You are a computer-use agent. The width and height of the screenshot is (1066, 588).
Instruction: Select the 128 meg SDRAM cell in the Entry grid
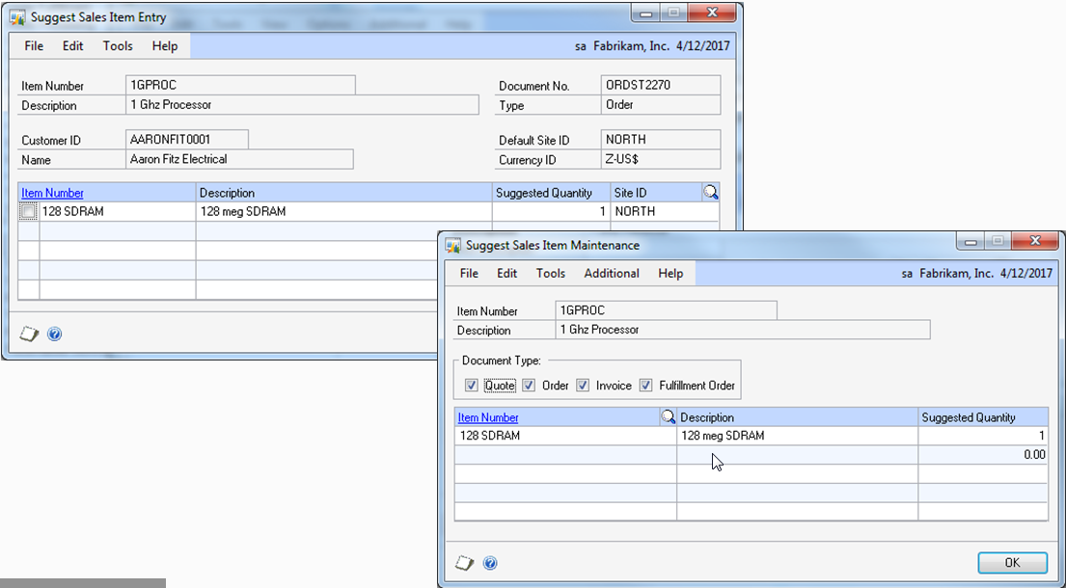(x=344, y=212)
